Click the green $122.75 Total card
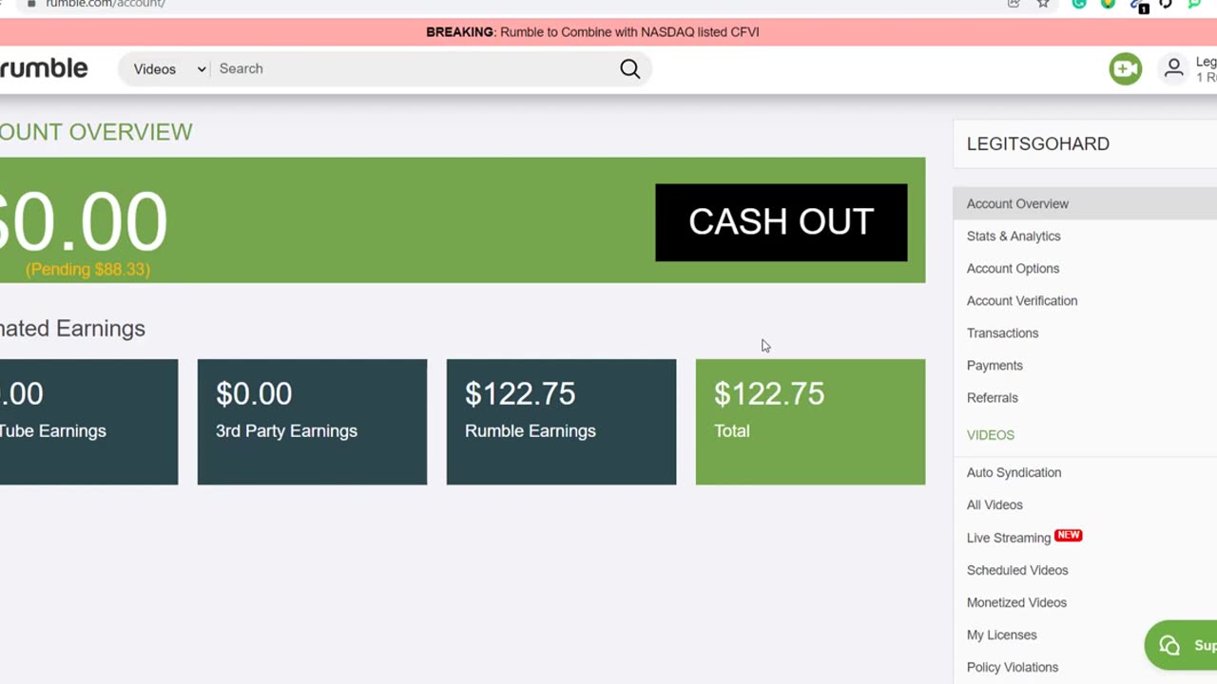Image resolution: width=1217 pixels, height=684 pixels. pos(810,422)
